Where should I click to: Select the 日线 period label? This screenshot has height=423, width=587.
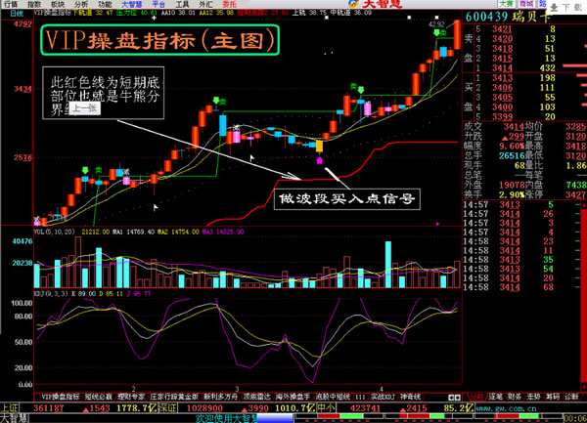[x=17, y=14]
